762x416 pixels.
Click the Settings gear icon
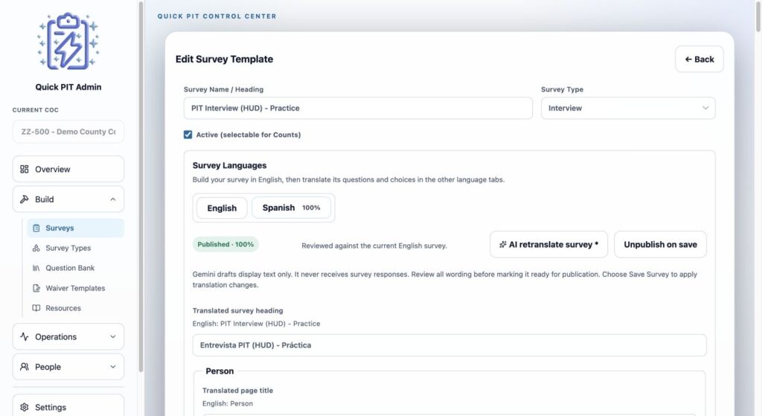point(25,407)
